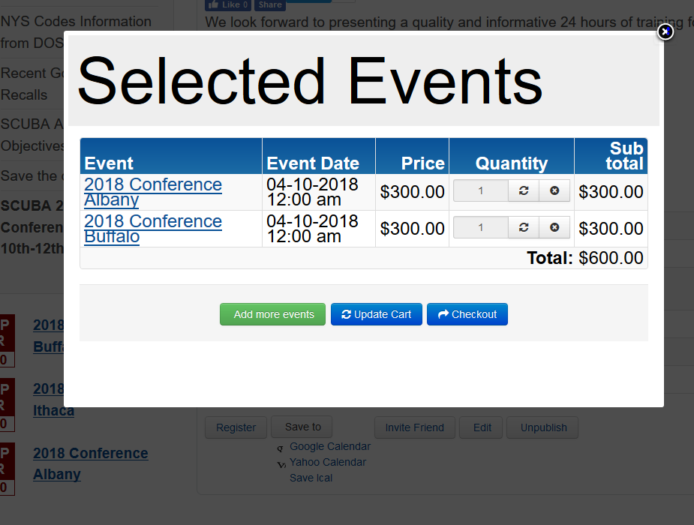Click the Update Cart button
This screenshot has width=694, height=525.
(x=377, y=314)
